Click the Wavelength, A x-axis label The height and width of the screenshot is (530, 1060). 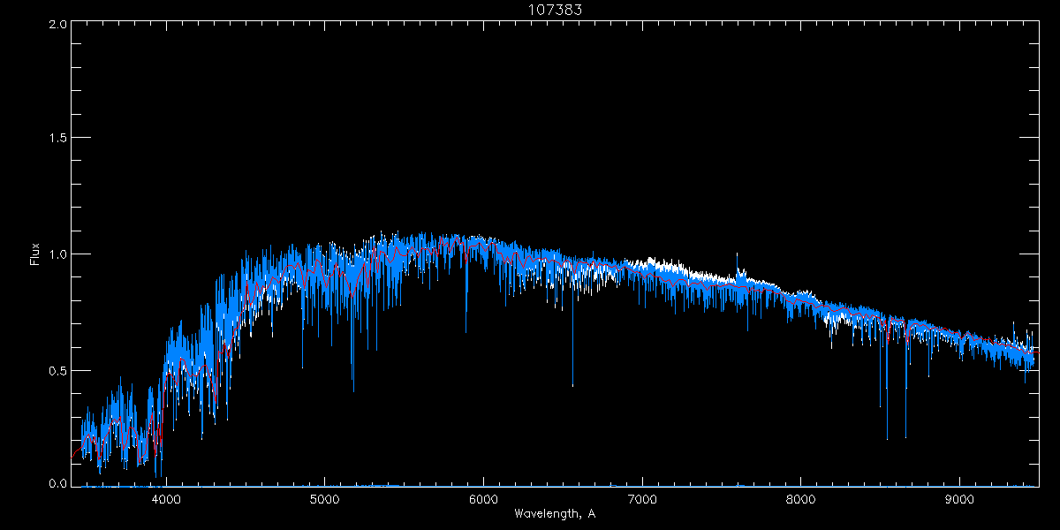[x=554, y=514]
